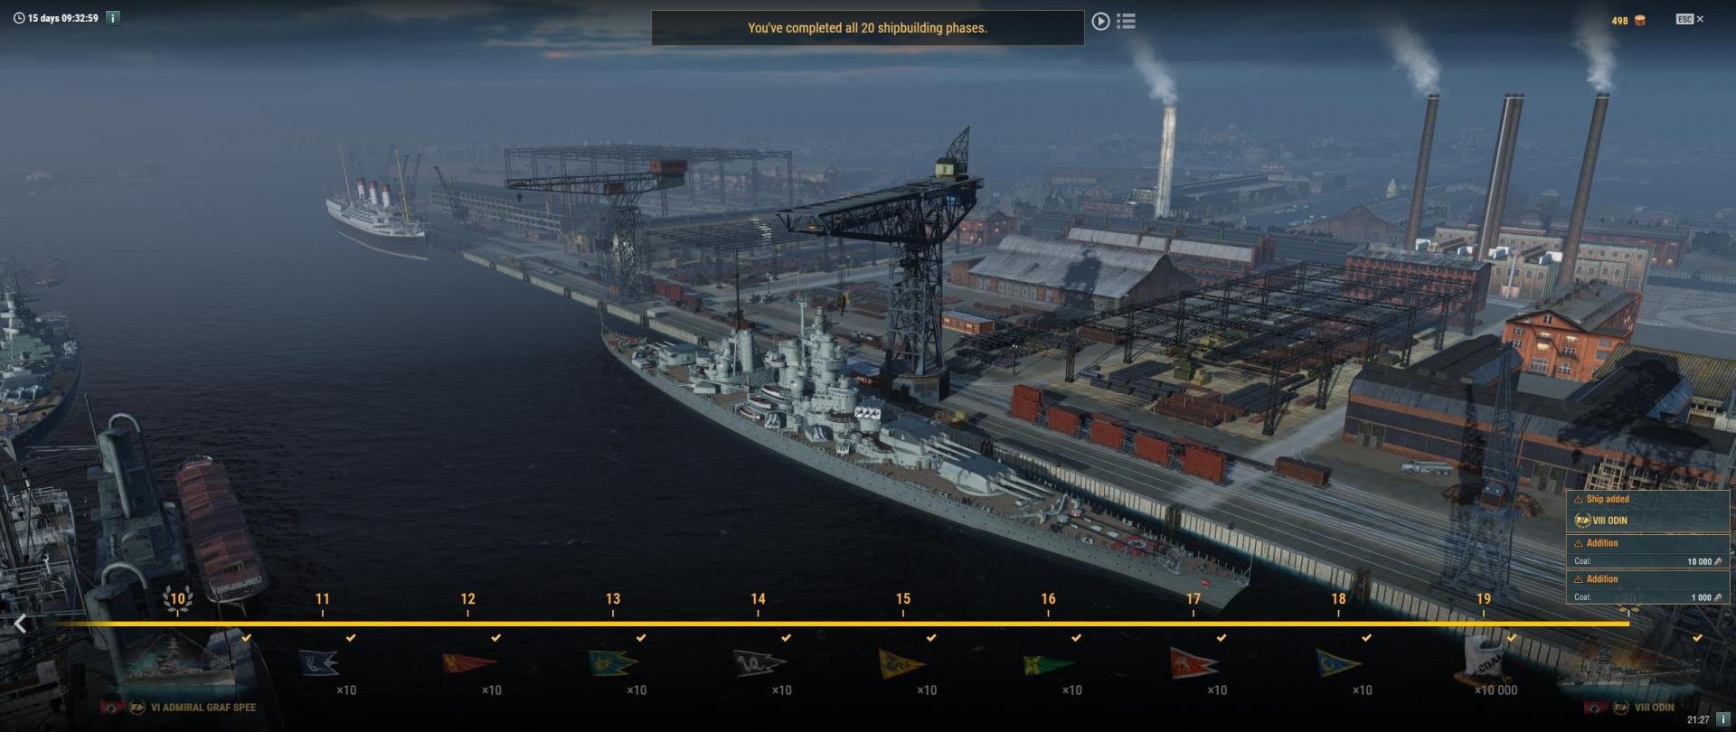
Task: Open the VIII Odin ship added notification
Action: (1647, 511)
